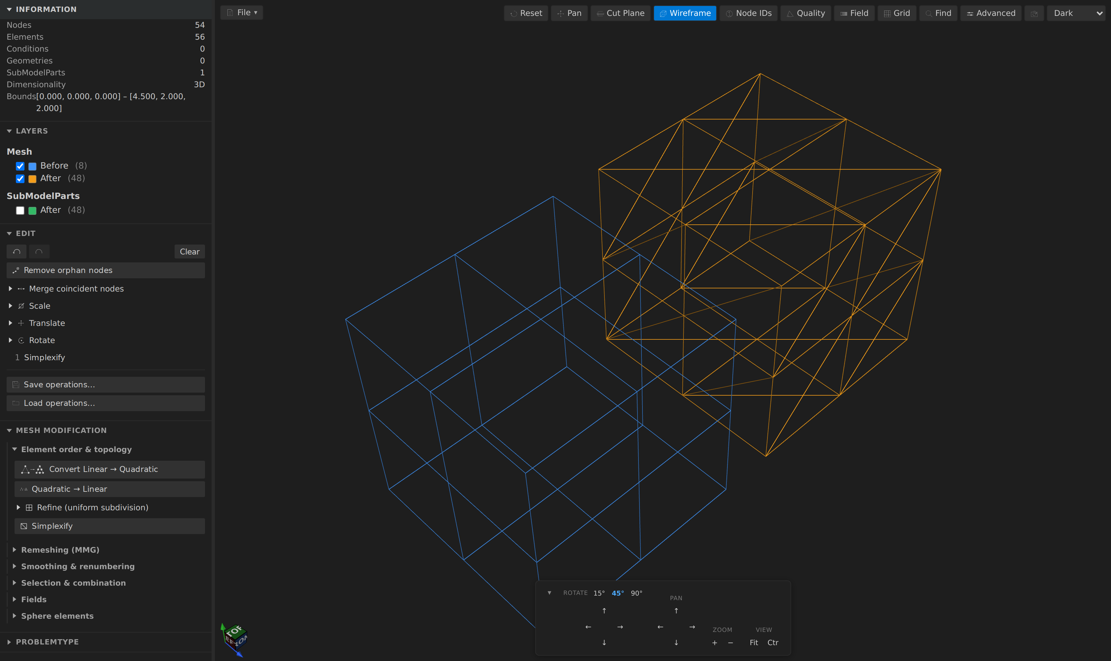Viewport: 1111px width, 661px height.
Task: Toggle Node IDs display
Action: pos(748,13)
